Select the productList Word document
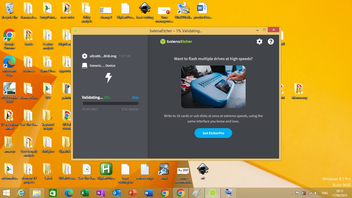The height and width of the screenshot is (198, 352). 203,11
